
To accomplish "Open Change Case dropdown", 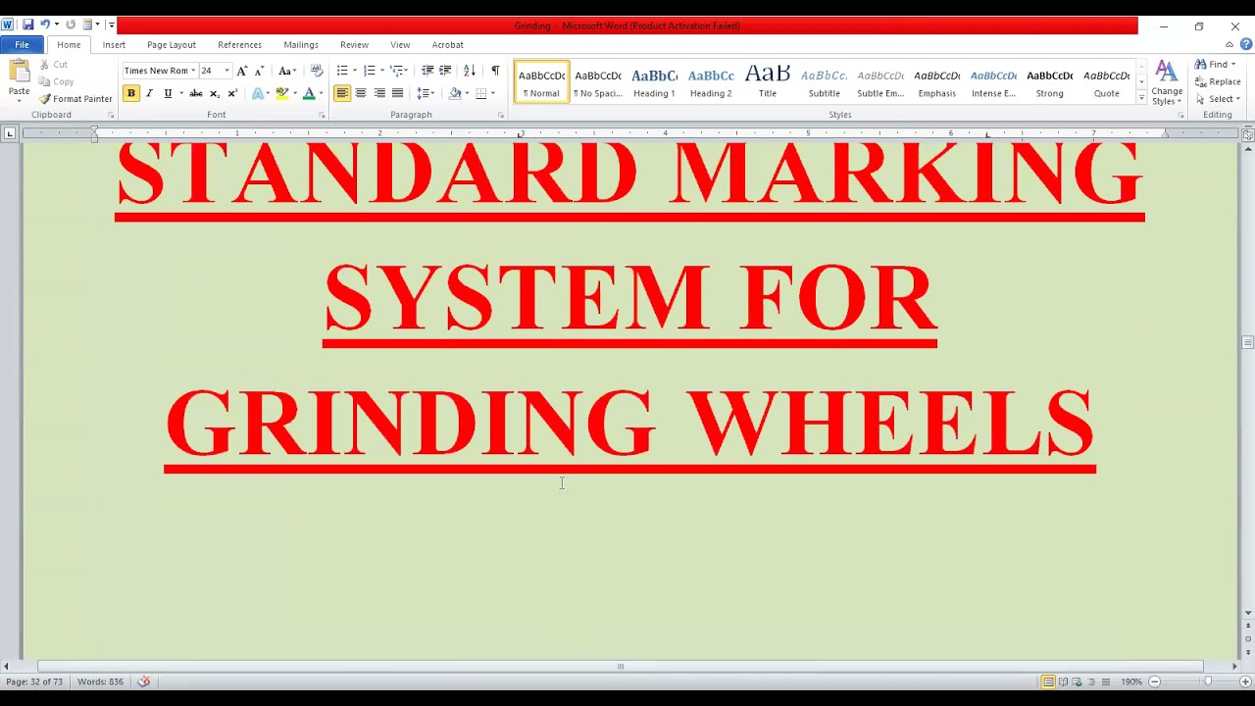I will tap(286, 71).
